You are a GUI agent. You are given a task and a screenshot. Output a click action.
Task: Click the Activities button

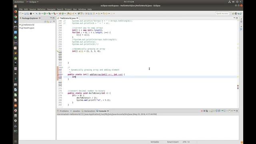(x=19, y=2)
